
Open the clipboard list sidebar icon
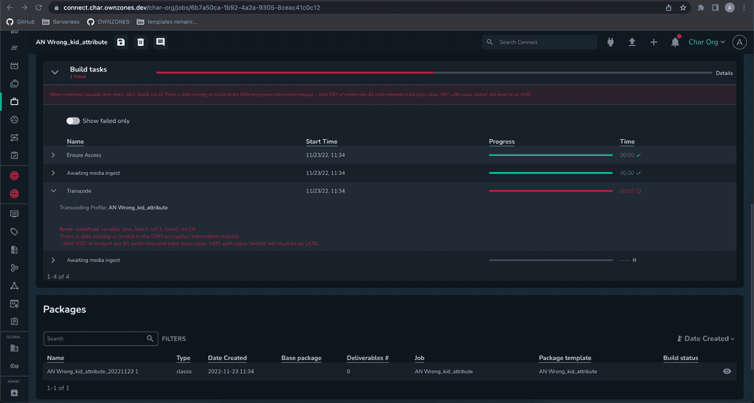15,321
